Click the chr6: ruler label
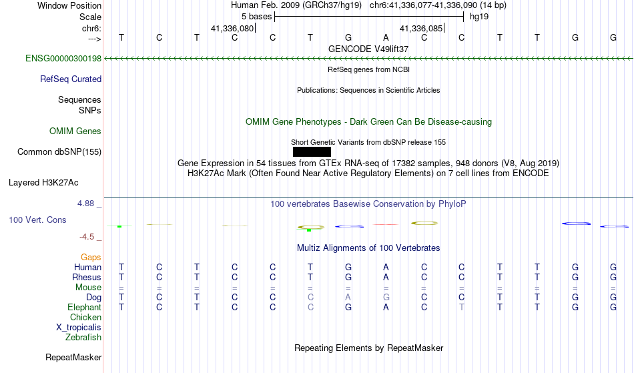The width and height of the screenshot is (634, 373). [x=91, y=28]
